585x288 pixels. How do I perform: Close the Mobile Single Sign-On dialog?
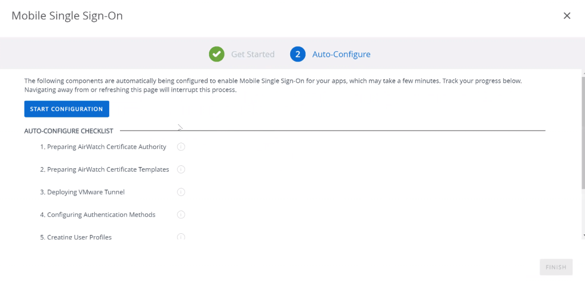[x=567, y=16]
